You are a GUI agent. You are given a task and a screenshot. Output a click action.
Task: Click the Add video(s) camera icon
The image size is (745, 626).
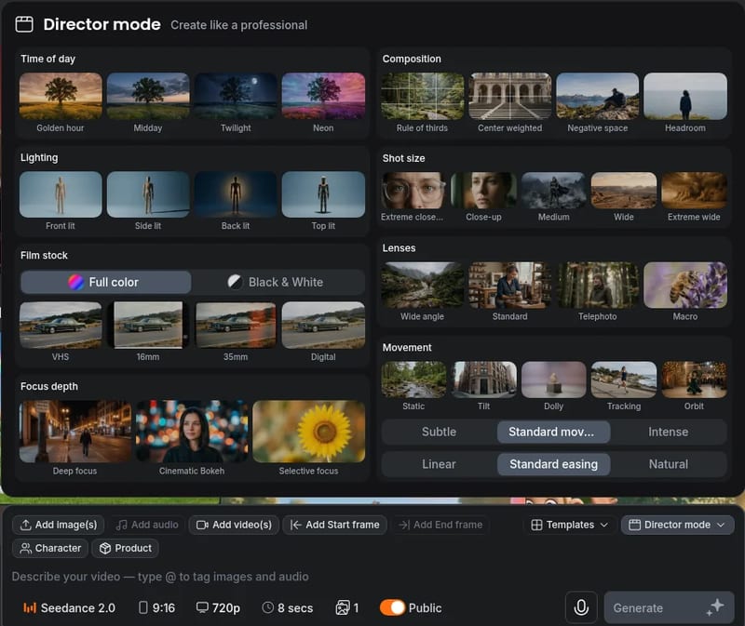pyautogui.click(x=202, y=525)
